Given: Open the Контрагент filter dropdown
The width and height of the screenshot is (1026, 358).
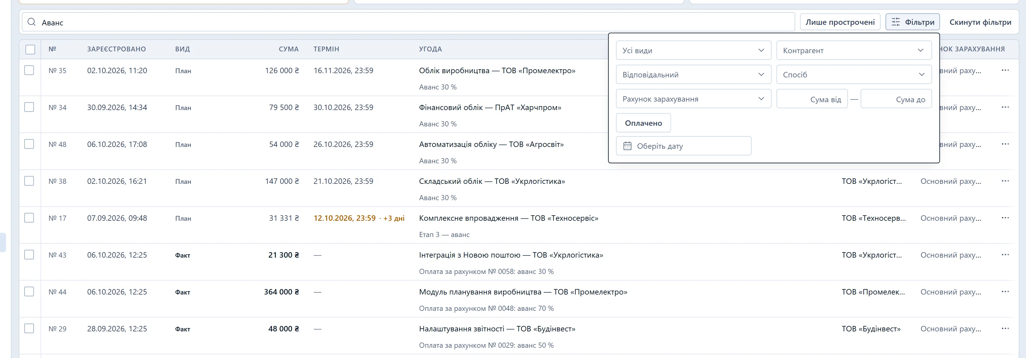Looking at the screenshot, I should (854, 50).
